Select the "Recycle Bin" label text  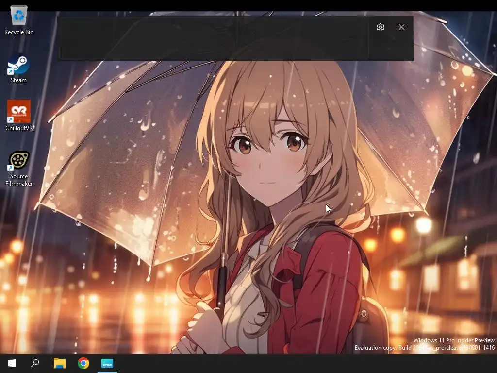click(19, 32)
